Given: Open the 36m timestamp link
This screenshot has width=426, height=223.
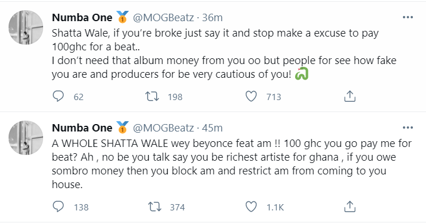Looking at the screenshot, I should tap(212, 18).
